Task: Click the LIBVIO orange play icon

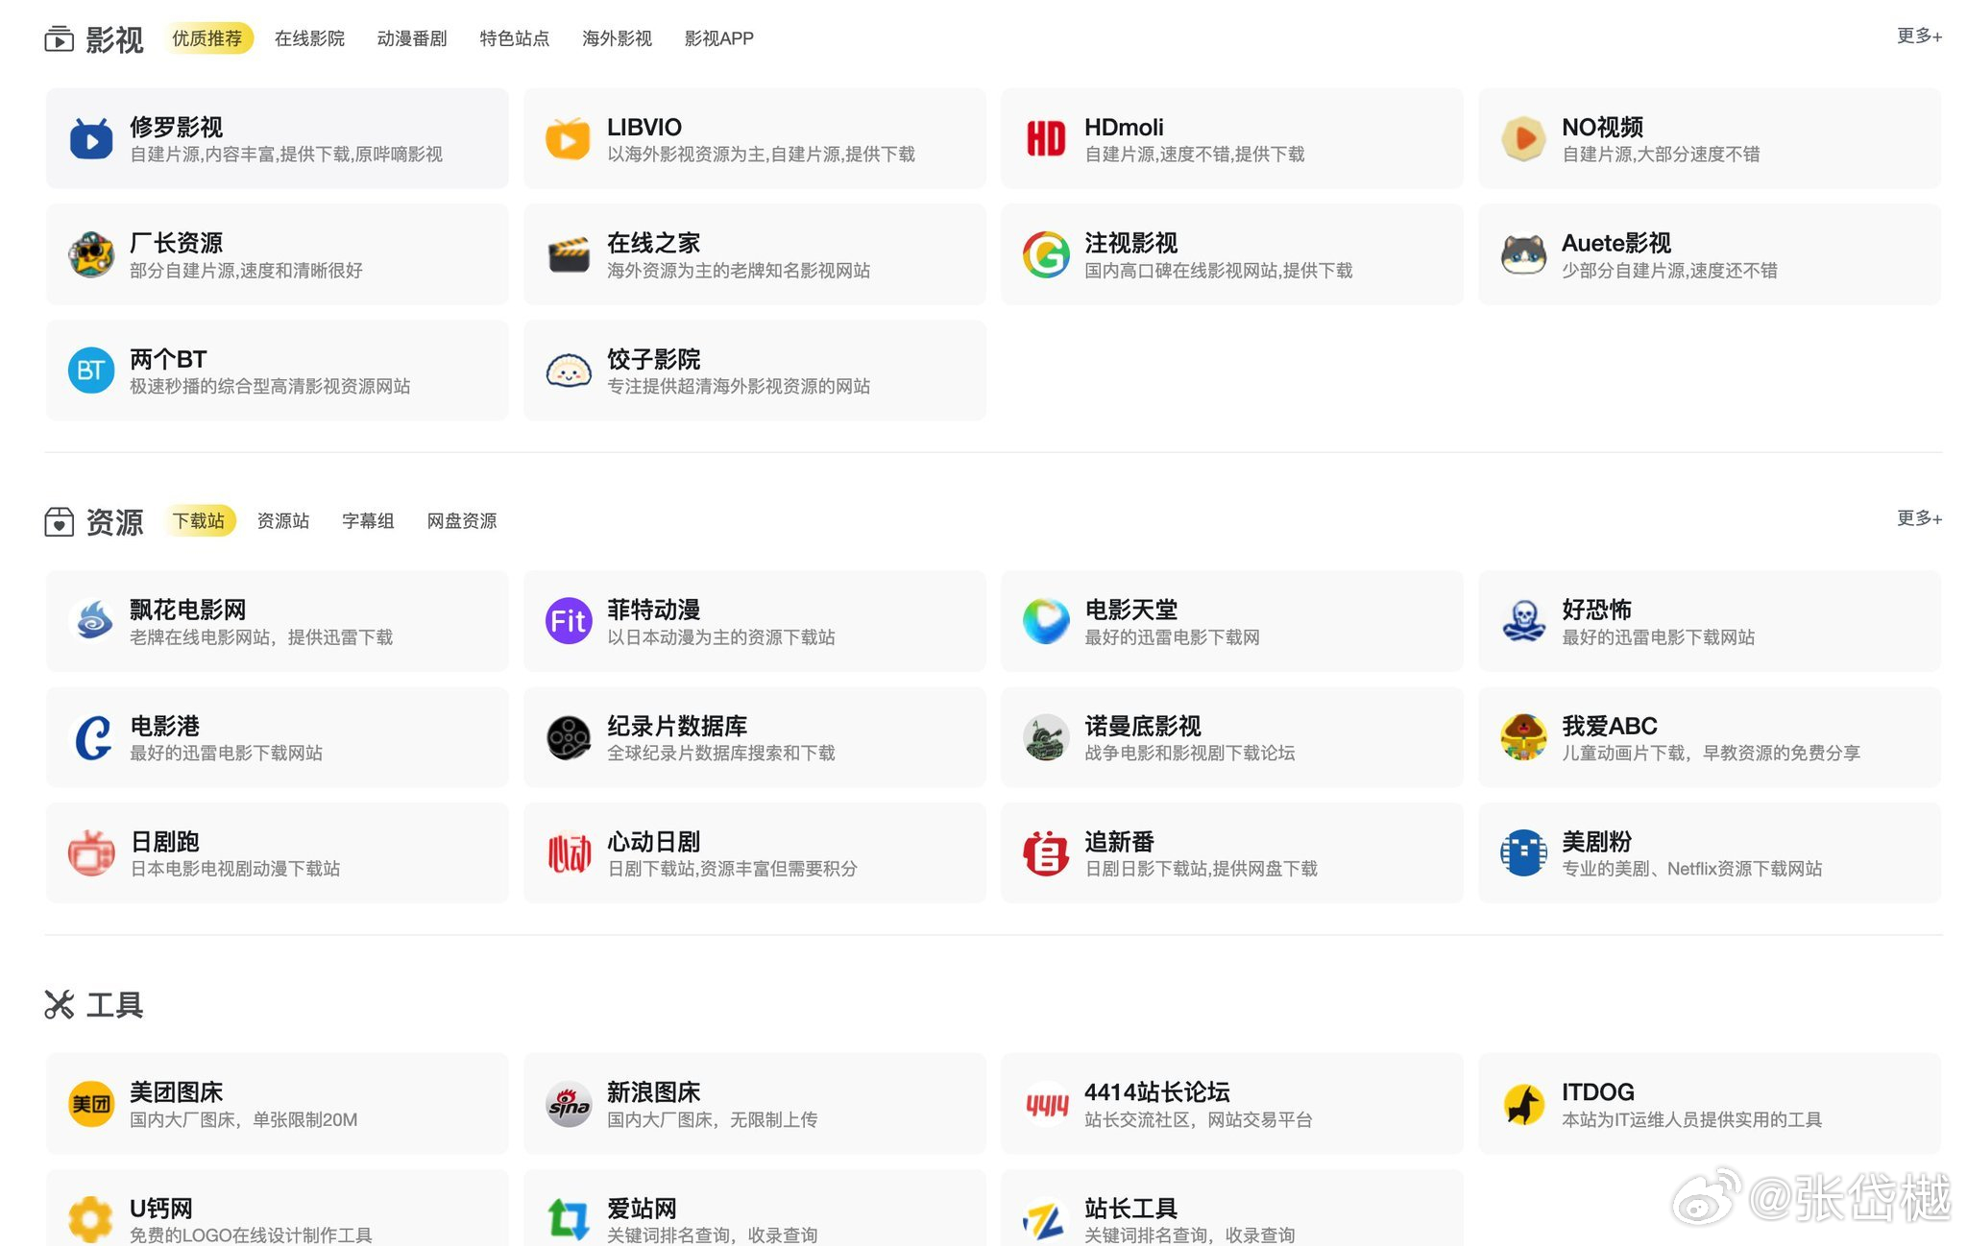Action: [569, 139]
